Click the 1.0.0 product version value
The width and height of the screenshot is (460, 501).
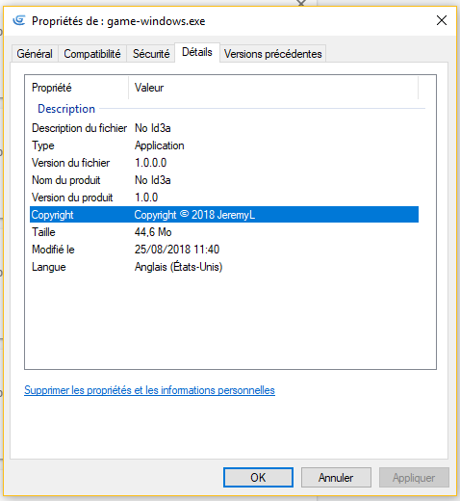click(146, 198)
